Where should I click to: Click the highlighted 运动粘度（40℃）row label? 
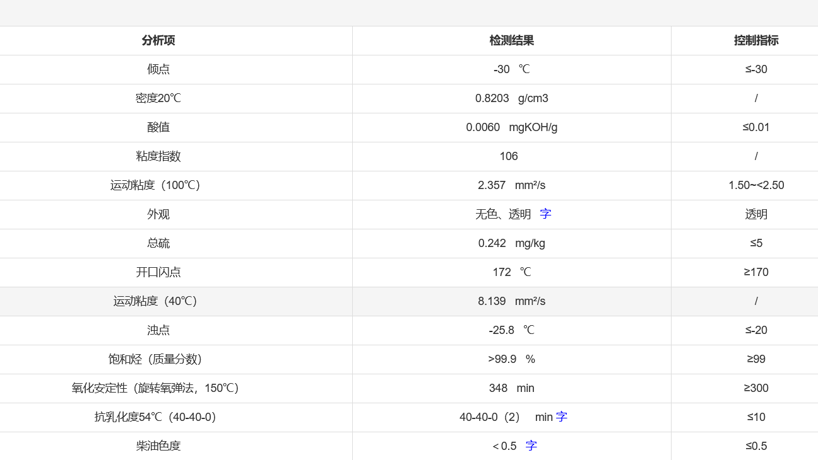coord(158,301)
